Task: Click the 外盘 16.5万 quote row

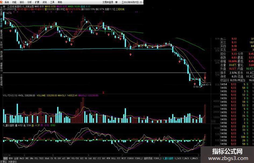Action: [228, 69]
